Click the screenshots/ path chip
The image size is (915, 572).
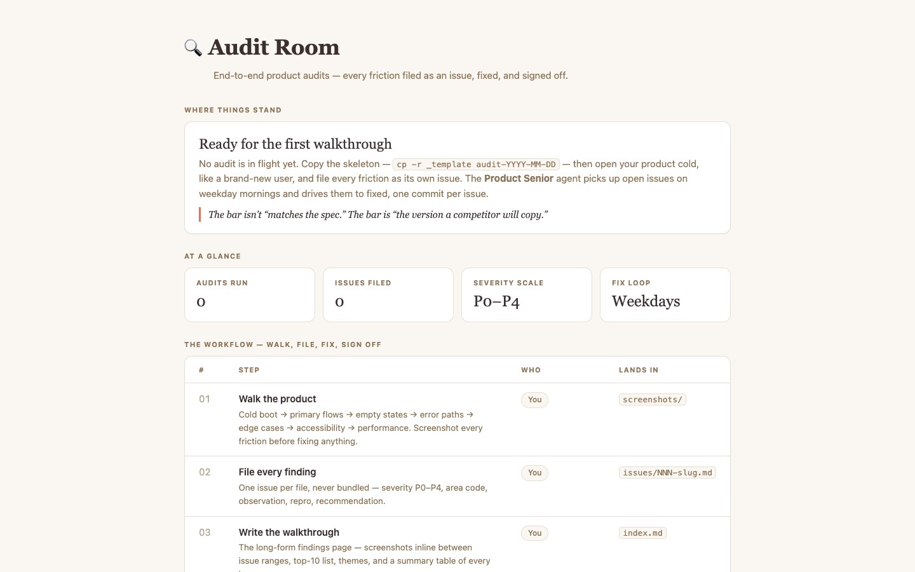point(653,400)
